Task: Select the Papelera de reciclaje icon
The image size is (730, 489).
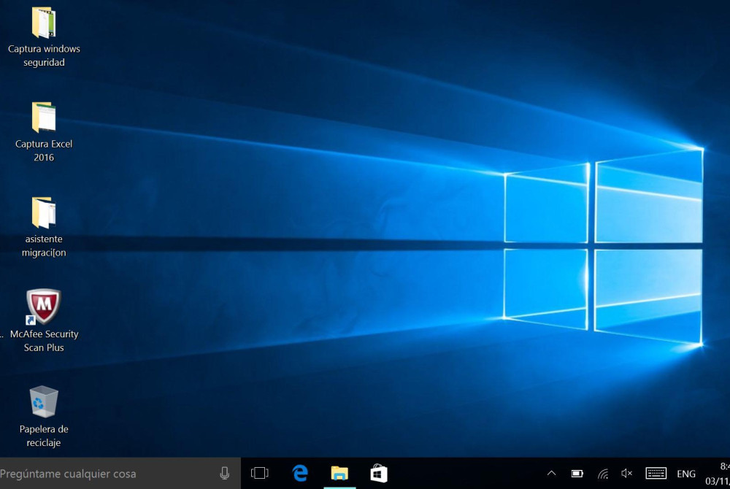Action: point(44,401)
